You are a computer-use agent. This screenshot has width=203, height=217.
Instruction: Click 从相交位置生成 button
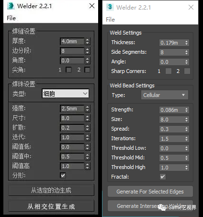coord(51,206)
